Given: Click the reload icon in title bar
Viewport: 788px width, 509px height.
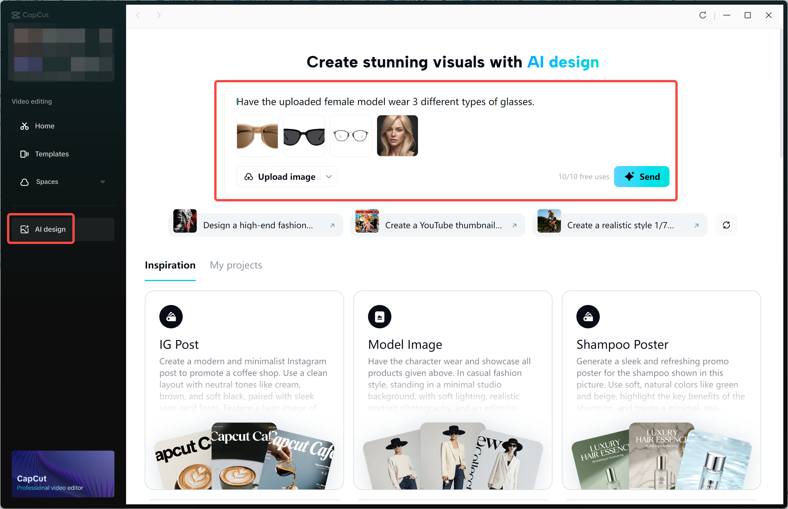Looking at the screenshot, I should [702, 15].
